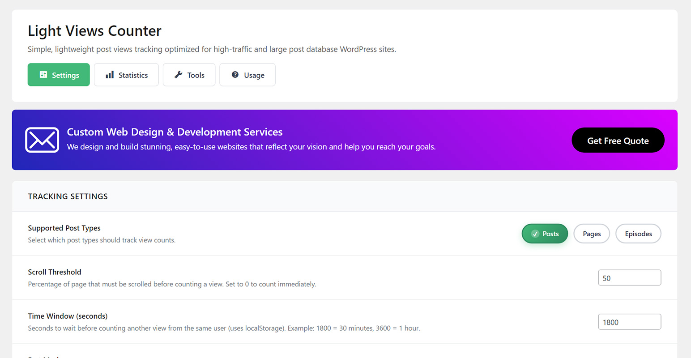This screenshot has width=691, height=358.
Task: Switch to the Statistics tab
Action: pyautogui.click(x=126, y=75)
